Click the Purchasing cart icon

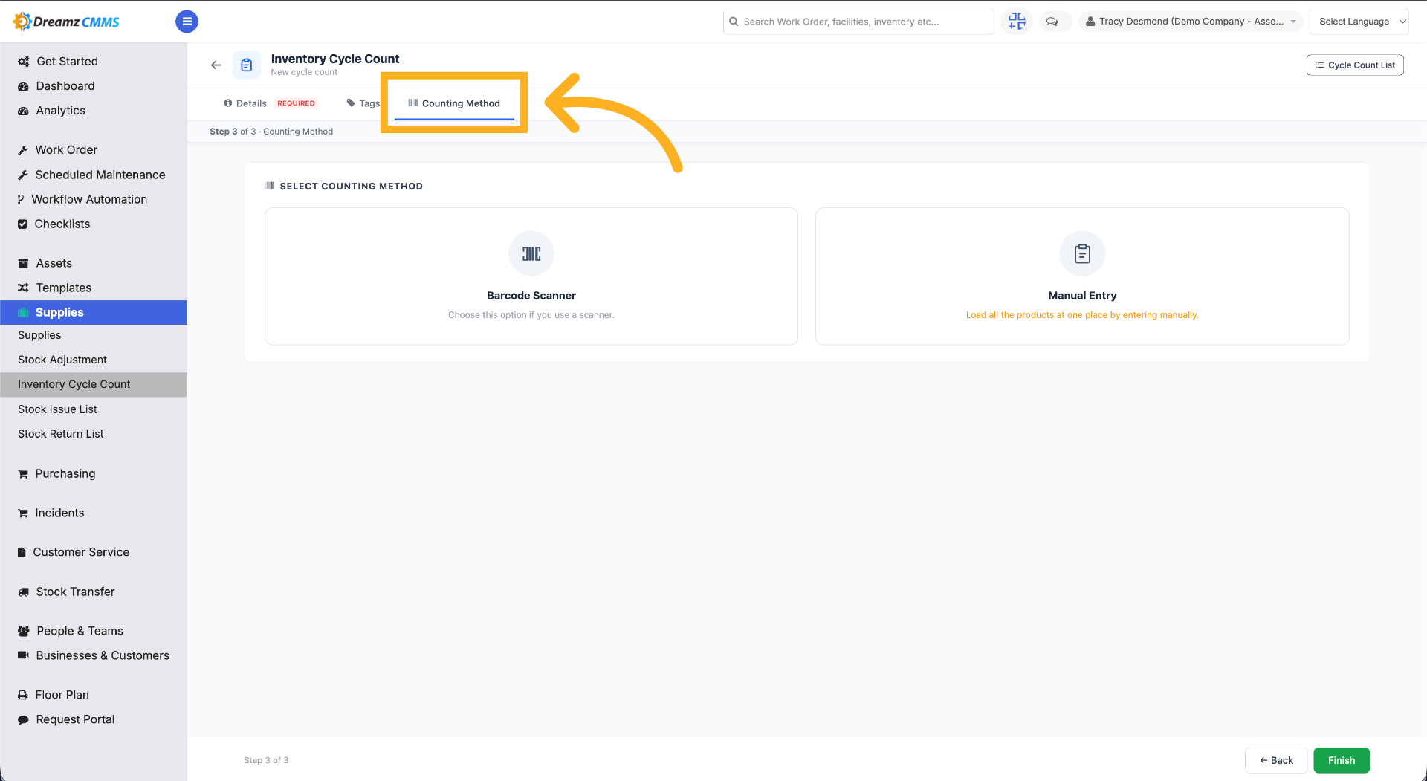[x=23, y=474]
